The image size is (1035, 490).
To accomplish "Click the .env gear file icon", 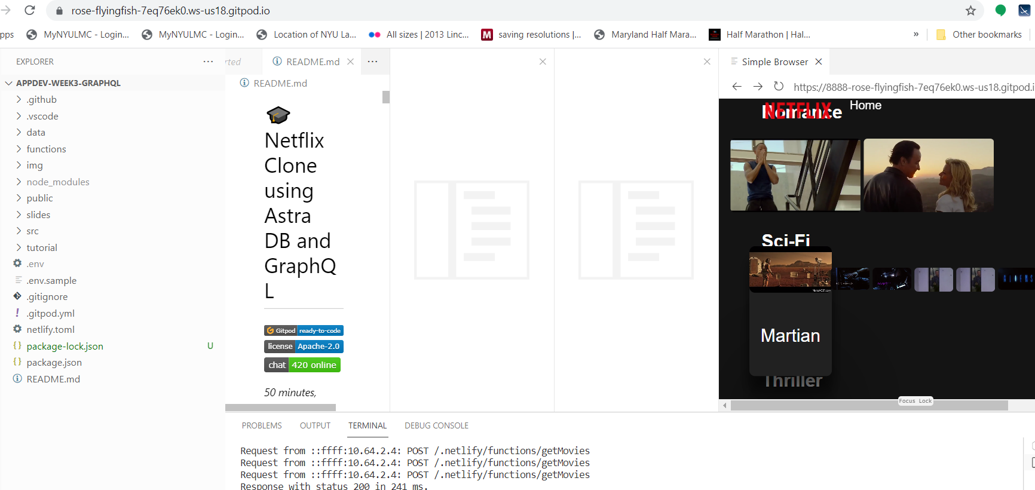I will pyautogui.click(x=17, y=264).
